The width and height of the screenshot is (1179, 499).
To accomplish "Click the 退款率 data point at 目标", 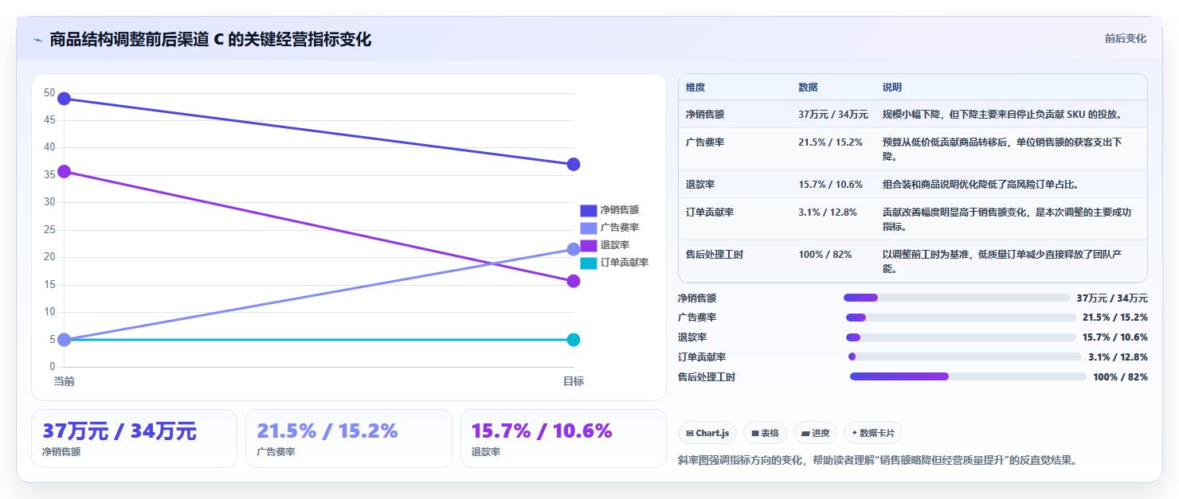I will 574,281.
